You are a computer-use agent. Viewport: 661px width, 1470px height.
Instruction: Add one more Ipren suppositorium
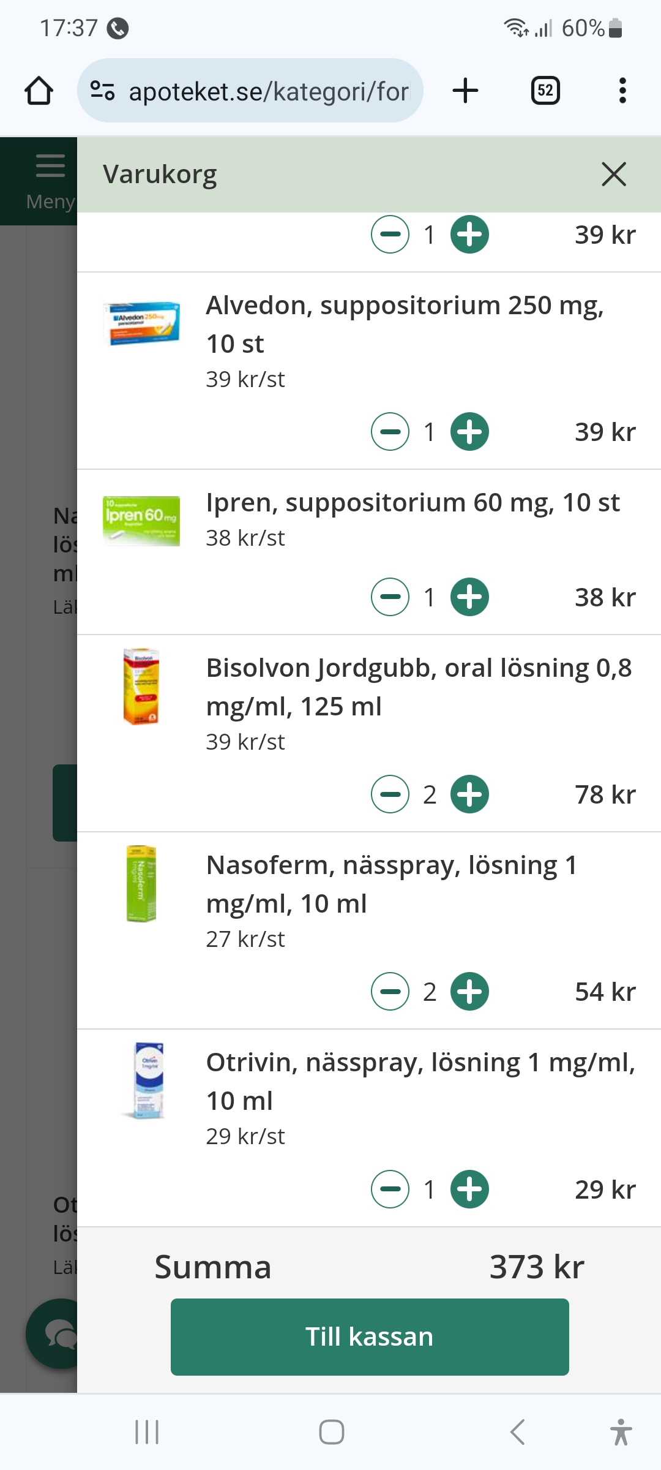click(469, 597)
